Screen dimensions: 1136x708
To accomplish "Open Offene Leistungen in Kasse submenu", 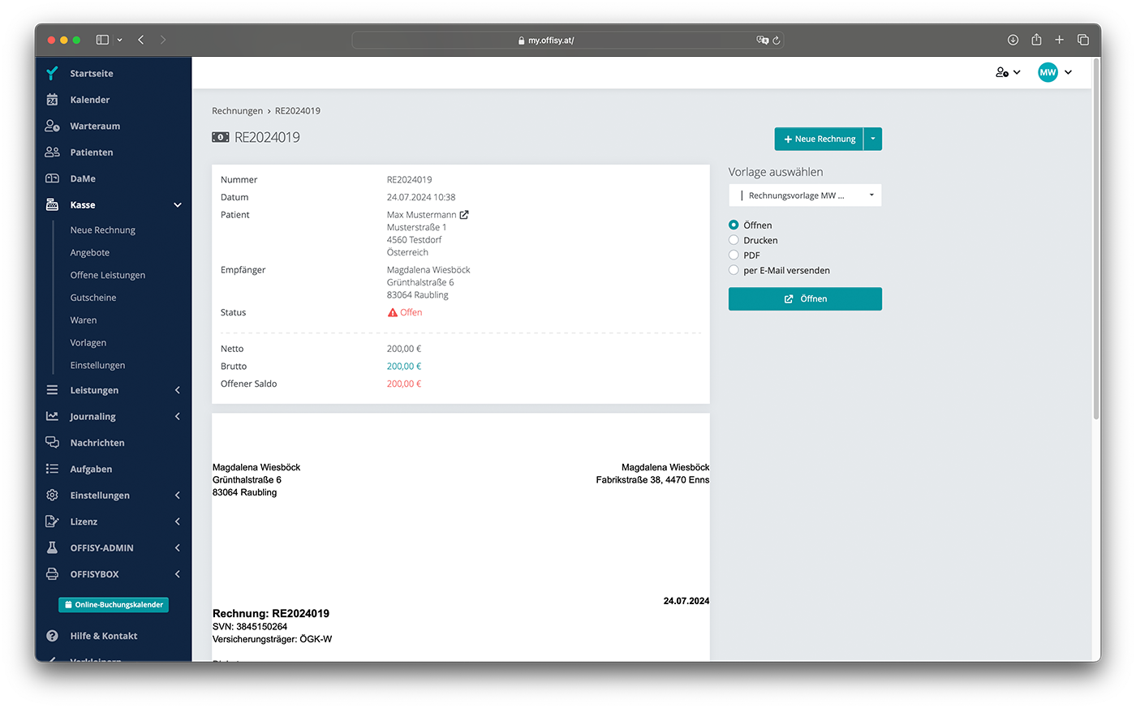I will pyautogui.click(x=108, y=275).
